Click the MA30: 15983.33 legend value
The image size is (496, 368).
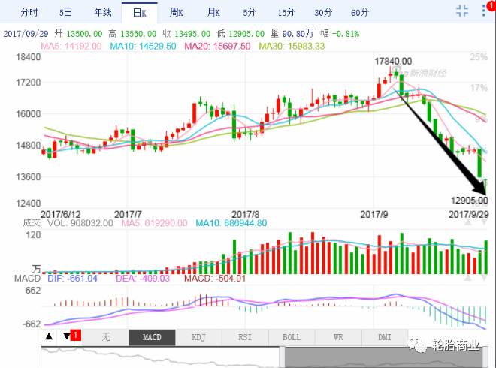click(x=292, y=46)
